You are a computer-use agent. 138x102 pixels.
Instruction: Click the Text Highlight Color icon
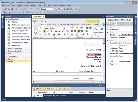point(49,34)
